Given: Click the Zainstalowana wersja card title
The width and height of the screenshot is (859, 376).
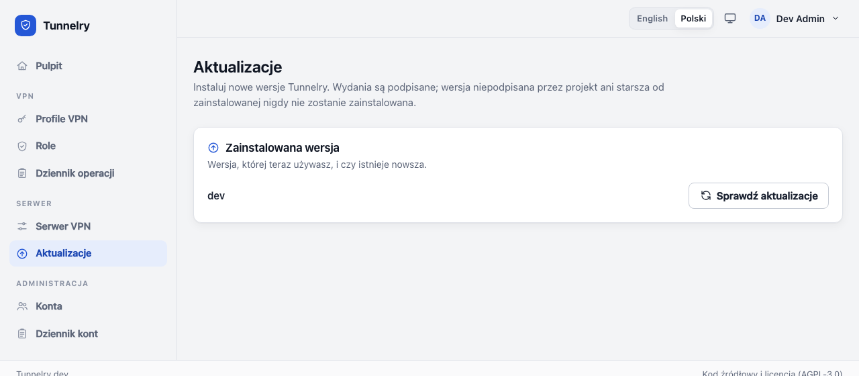Looking at the screenshot, I should pos(283,148).
